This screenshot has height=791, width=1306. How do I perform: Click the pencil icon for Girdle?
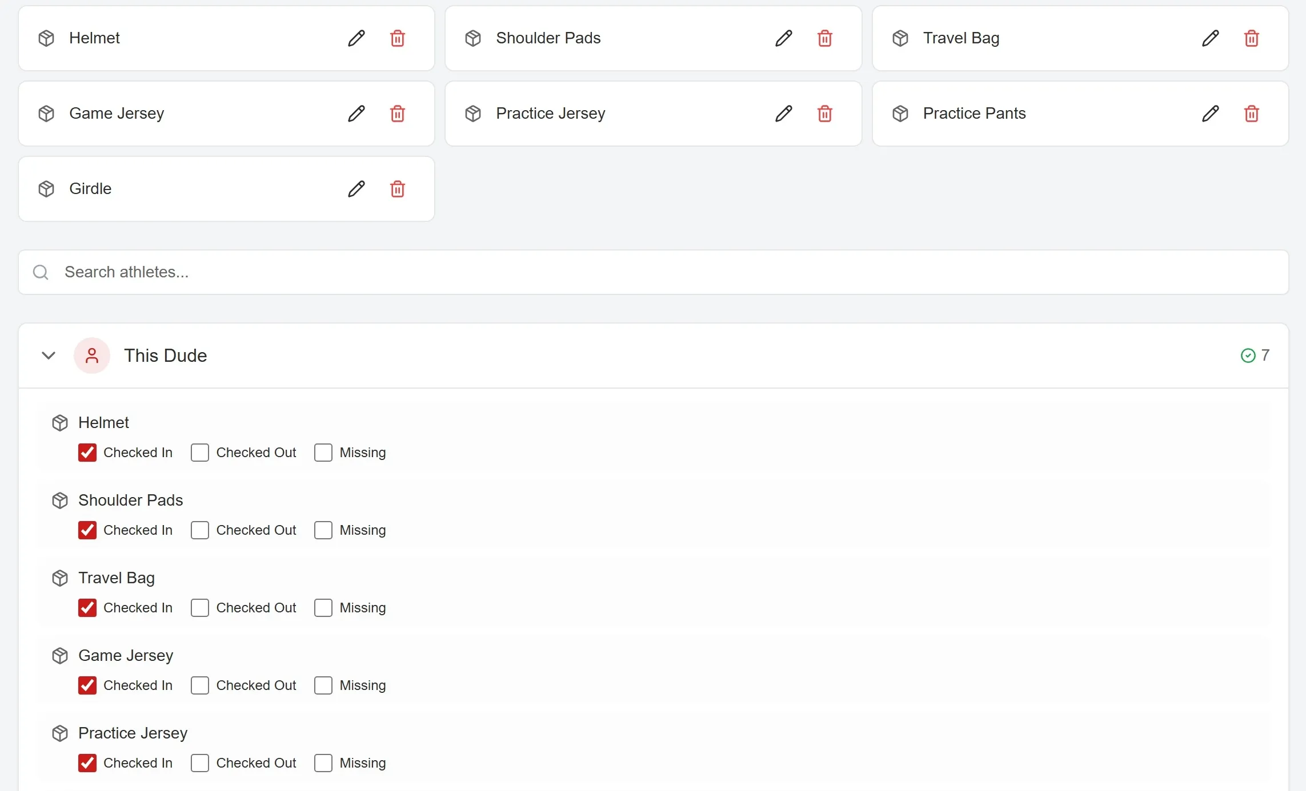click(x=356, y=189)
